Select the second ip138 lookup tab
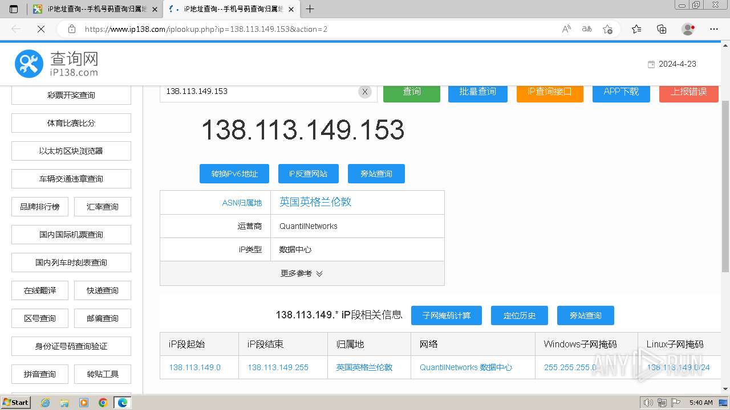The height and width of the screenshot is (410, 730). tap(231, 9)
